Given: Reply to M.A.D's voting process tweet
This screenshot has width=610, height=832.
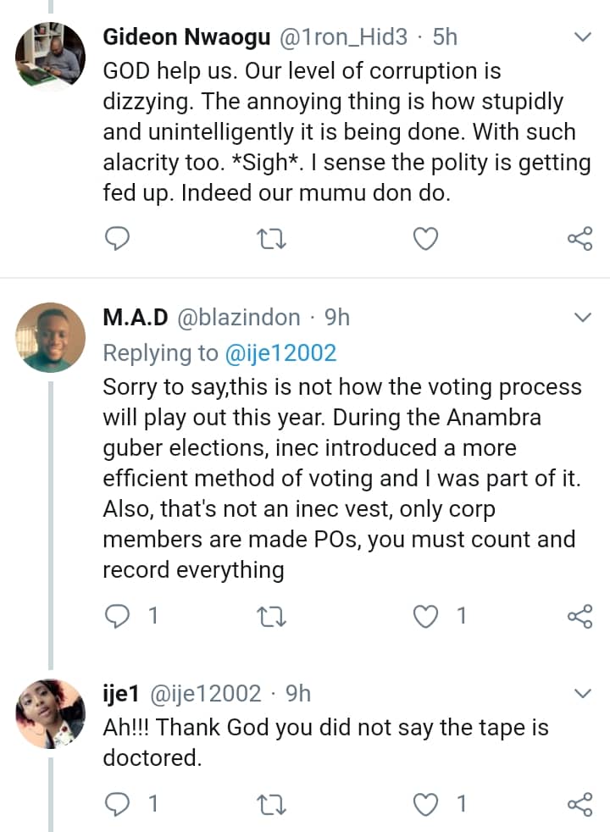Looking at the screenshot, I should [115, 617].
